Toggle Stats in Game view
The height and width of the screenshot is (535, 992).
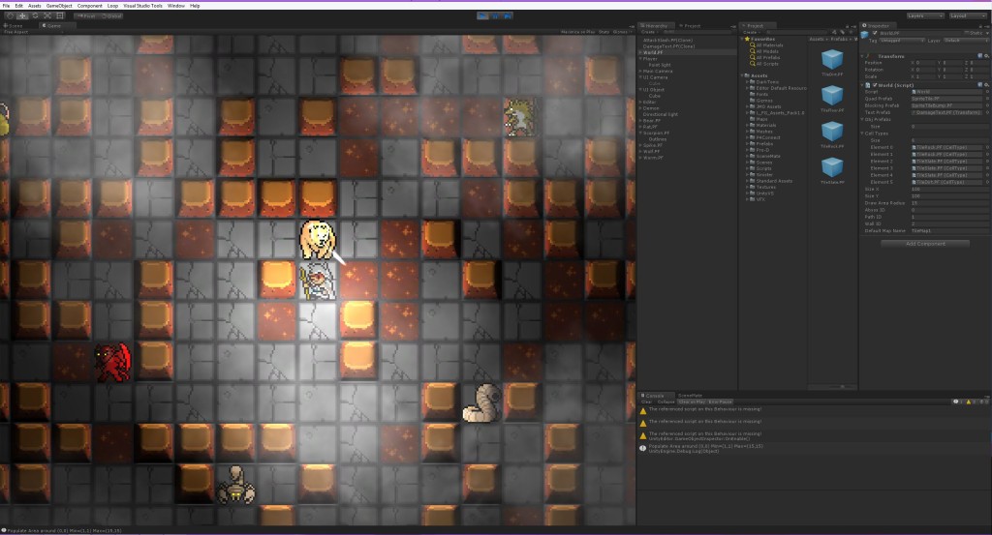pos(604,32)
